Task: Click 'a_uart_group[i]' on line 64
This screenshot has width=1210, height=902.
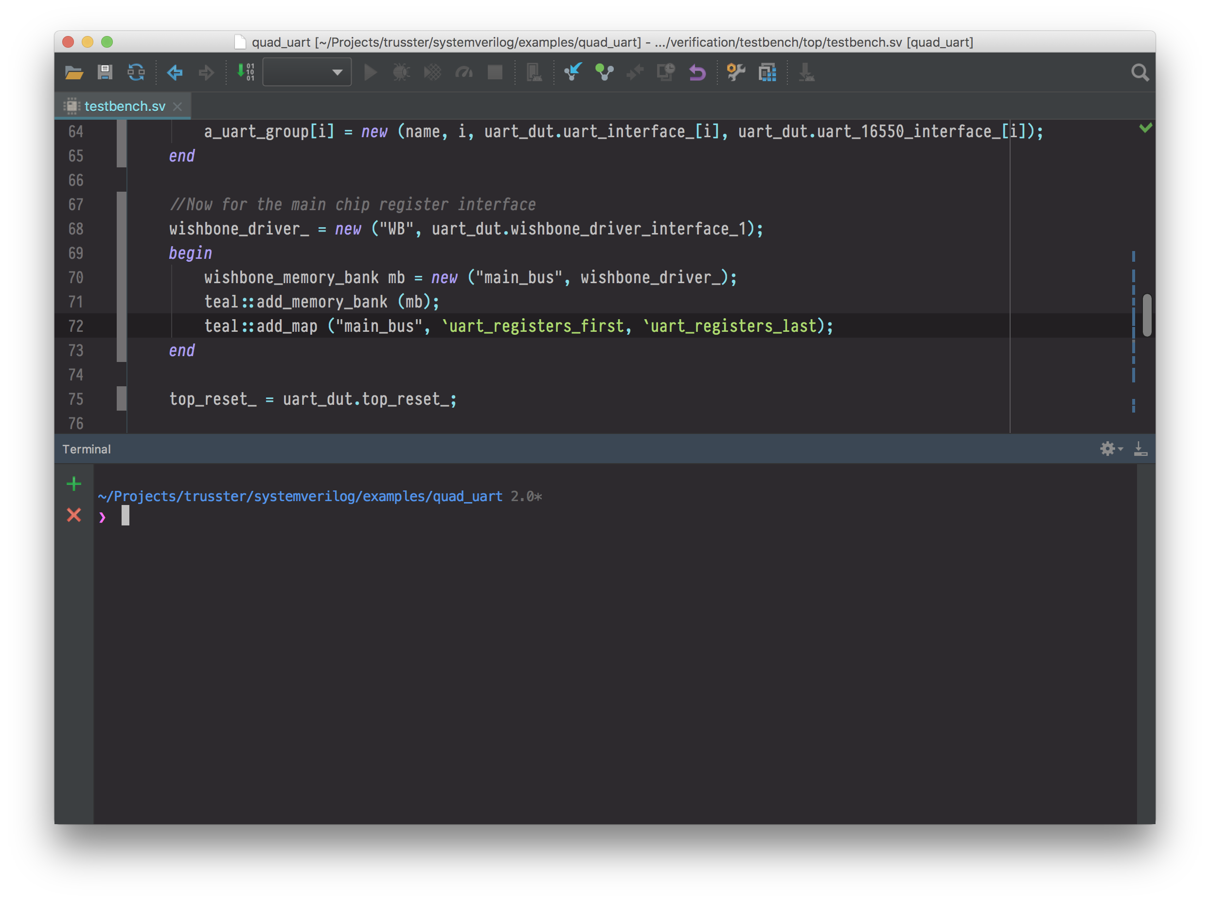Action: (x=269, y=131)
